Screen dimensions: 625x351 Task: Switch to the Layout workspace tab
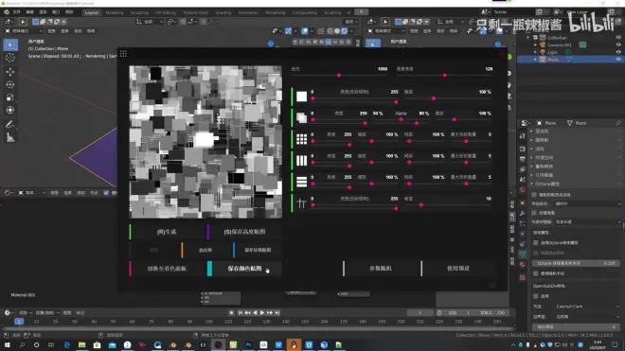91,12
